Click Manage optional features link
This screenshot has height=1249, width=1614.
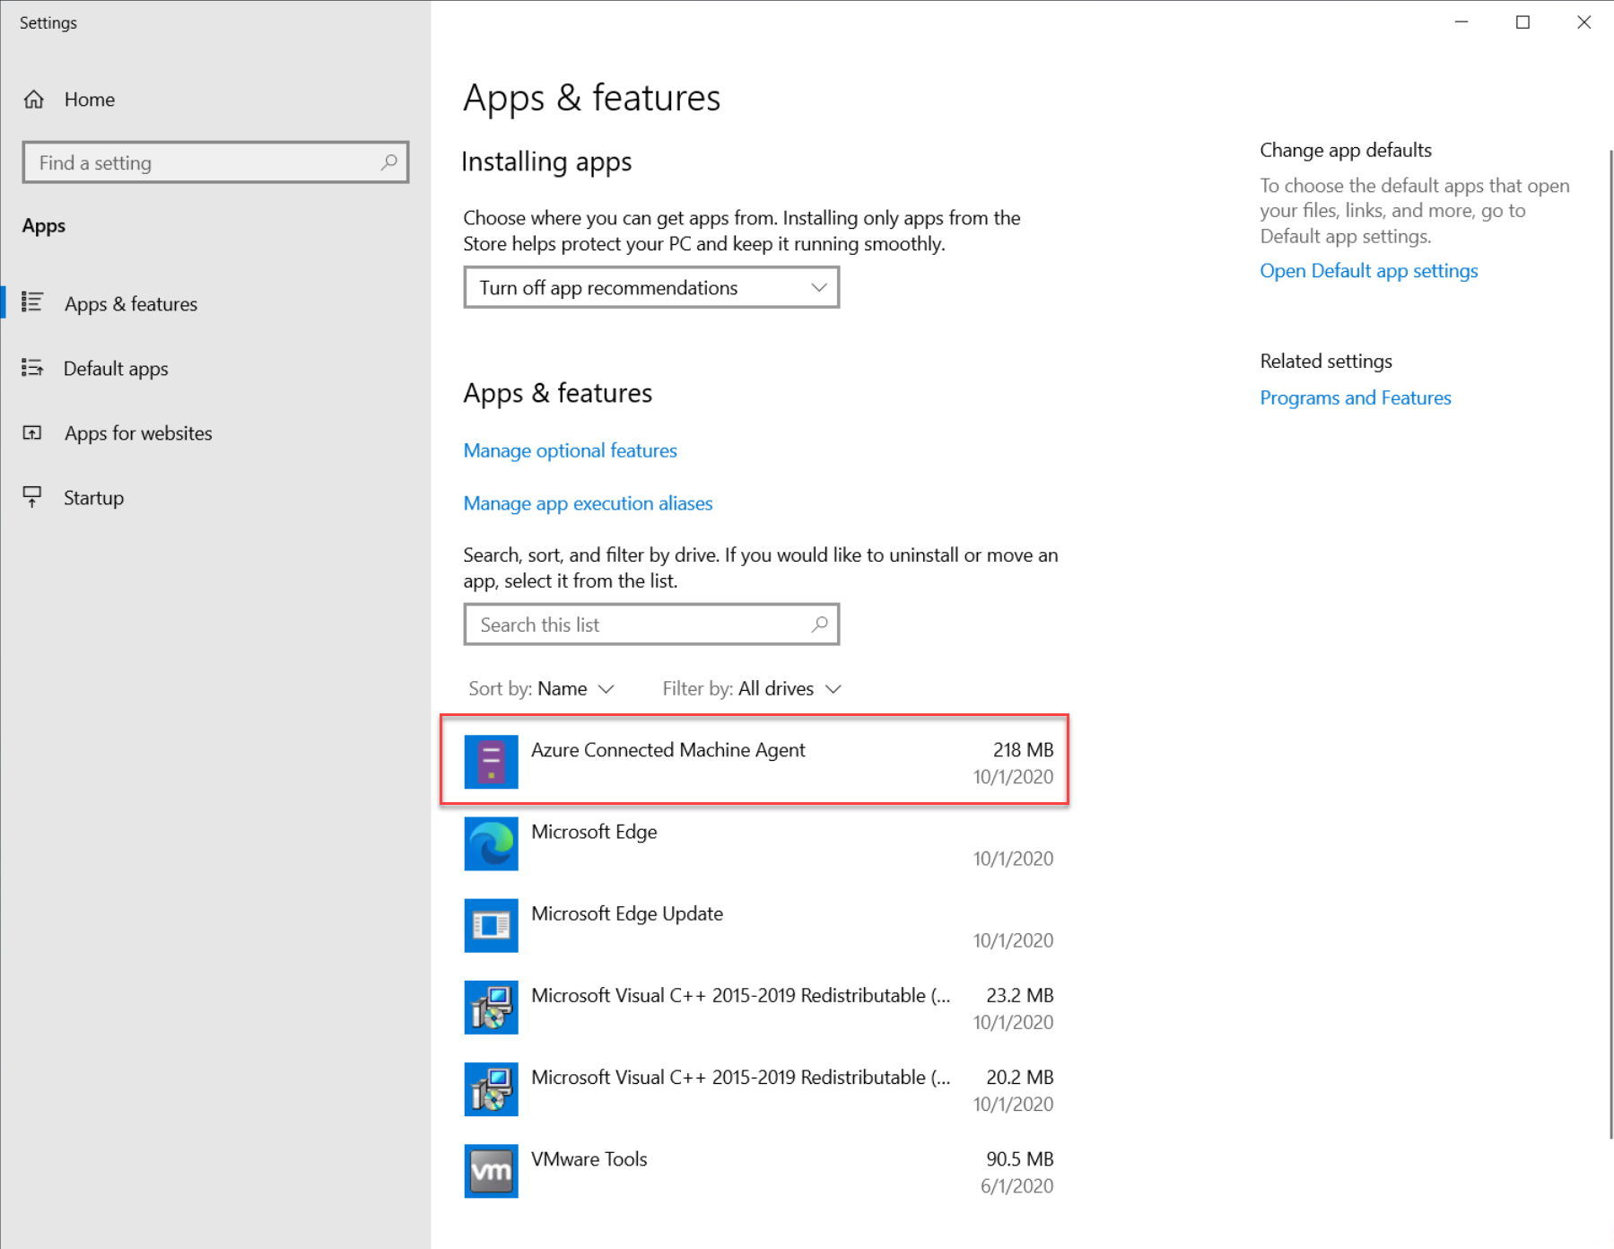570,450
